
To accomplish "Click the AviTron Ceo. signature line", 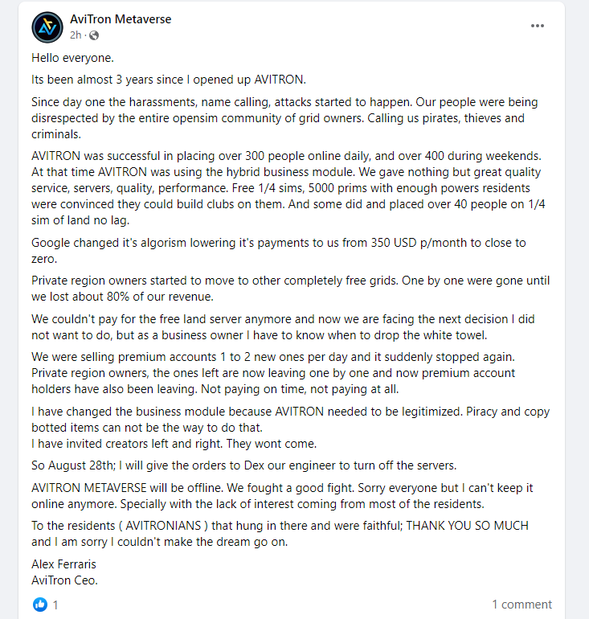I will tap(65, 580).
